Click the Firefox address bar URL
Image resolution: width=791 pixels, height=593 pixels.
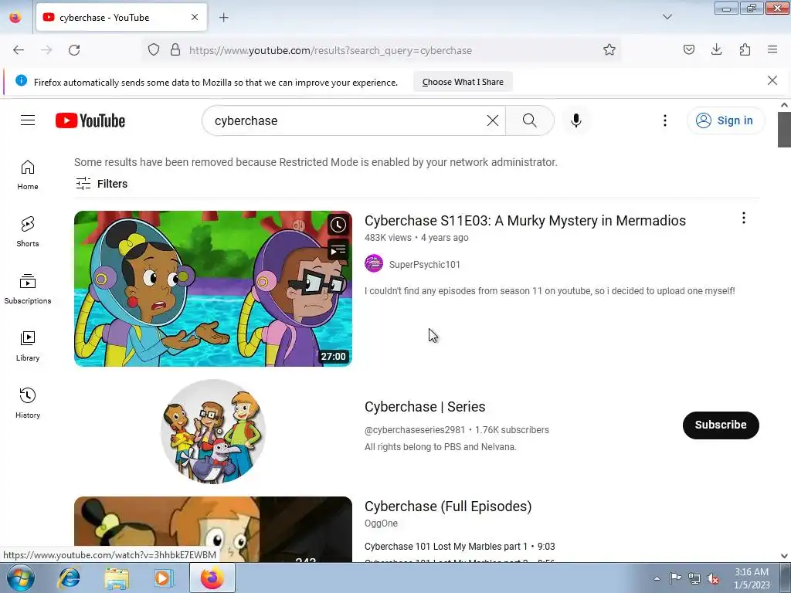[x=331, y=50]
